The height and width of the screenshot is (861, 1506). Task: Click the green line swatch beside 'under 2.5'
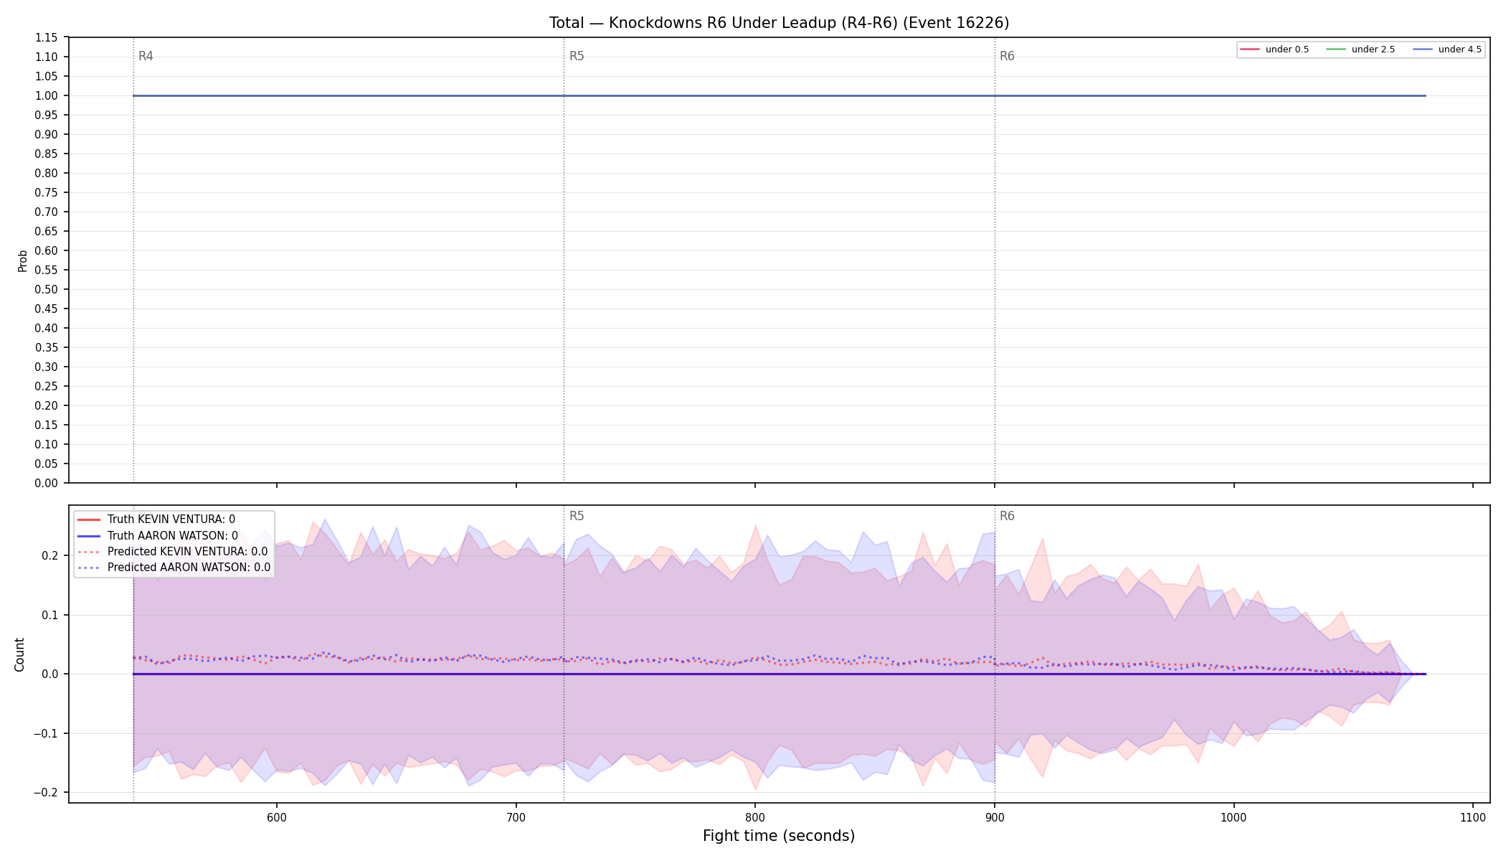click(x=1336, y=50)
